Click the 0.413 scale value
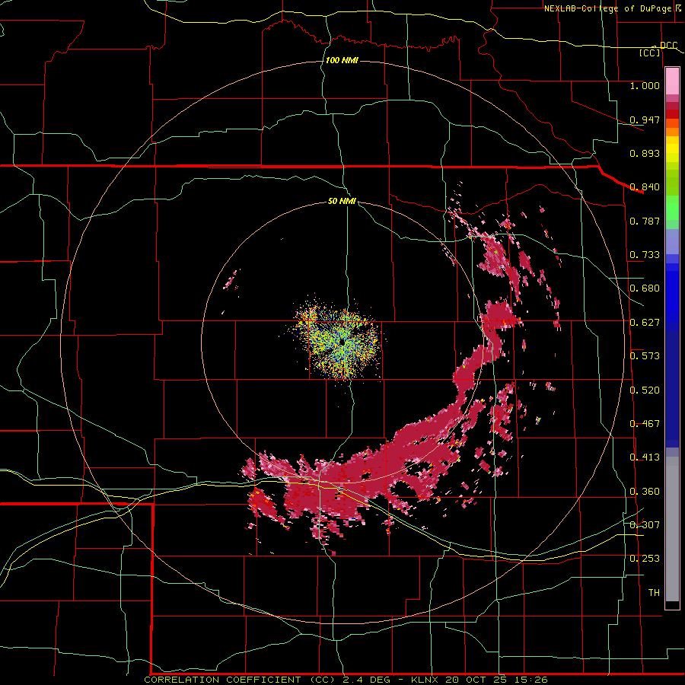This screenshot has height=685, width=685. pyautogui.click(x=645, y=457)
